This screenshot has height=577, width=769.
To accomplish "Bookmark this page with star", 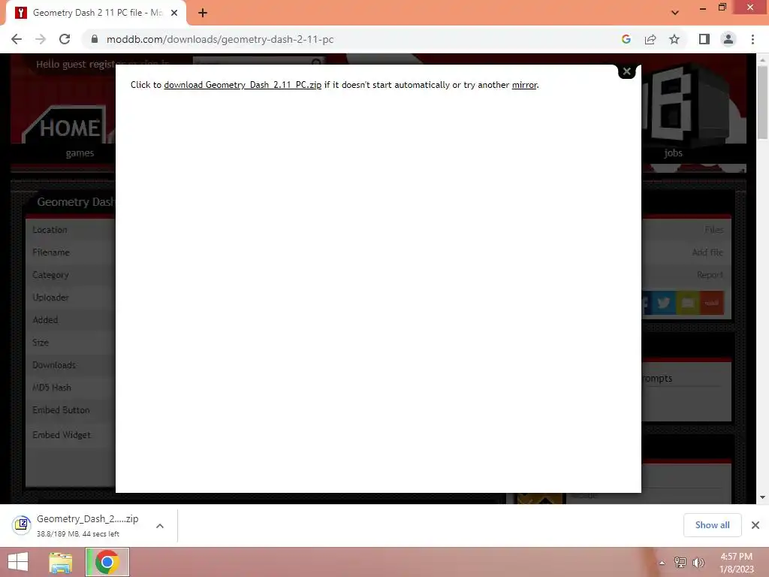I will tap(674, 39).
